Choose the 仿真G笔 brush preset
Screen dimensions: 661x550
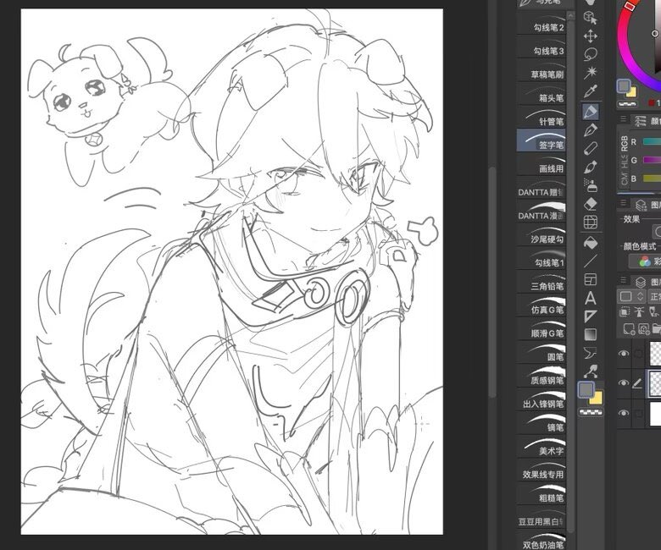542,305
